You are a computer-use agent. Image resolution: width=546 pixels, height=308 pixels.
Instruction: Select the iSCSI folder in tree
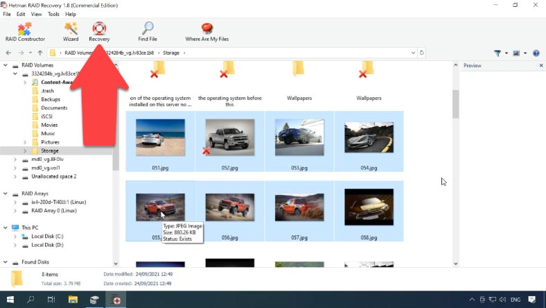tap(46, 117)
